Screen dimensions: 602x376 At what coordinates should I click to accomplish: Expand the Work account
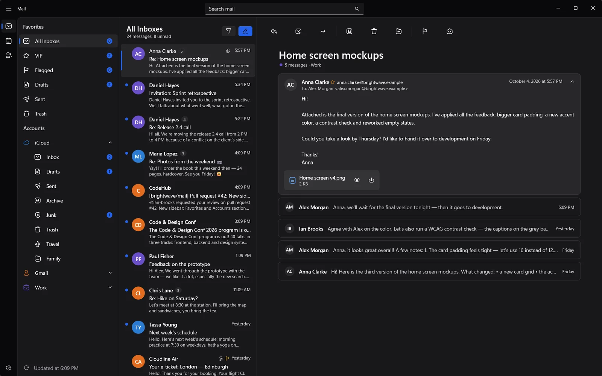pyautogui.click(x=110, y=288)
